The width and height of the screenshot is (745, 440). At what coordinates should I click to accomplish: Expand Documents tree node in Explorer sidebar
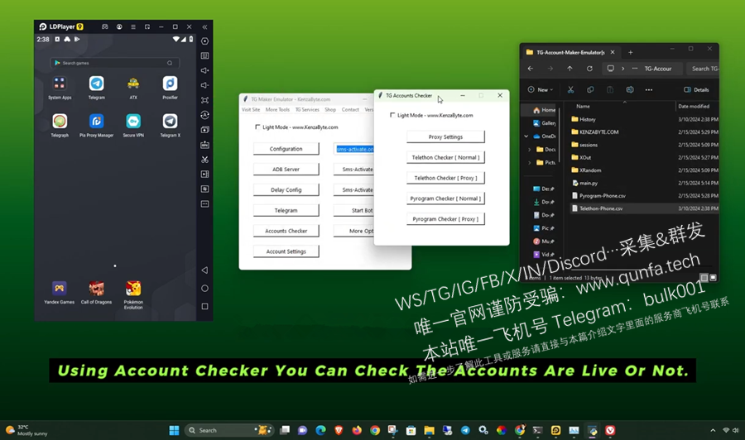pyautogui.click(x=530, y=150)
